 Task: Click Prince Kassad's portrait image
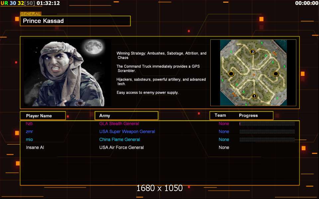click(x=67, y=73)
